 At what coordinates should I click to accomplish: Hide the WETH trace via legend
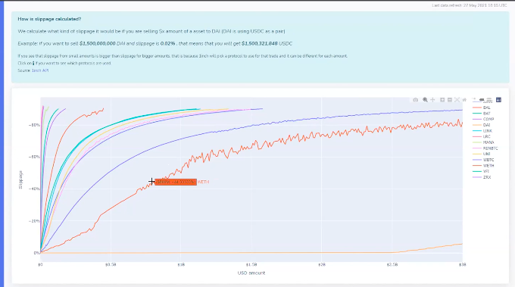483,166
